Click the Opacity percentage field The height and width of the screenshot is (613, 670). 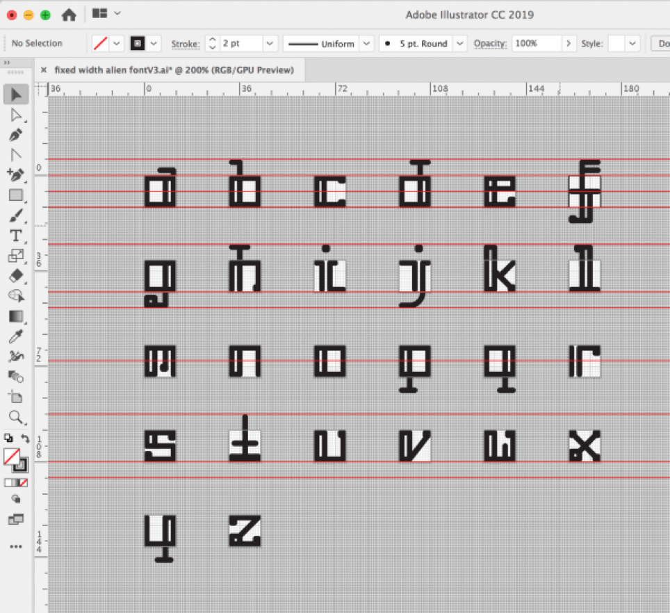click(x=536, y=43)
